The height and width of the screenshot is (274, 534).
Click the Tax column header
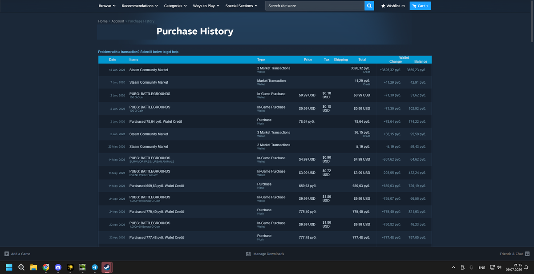click(327, 60)
